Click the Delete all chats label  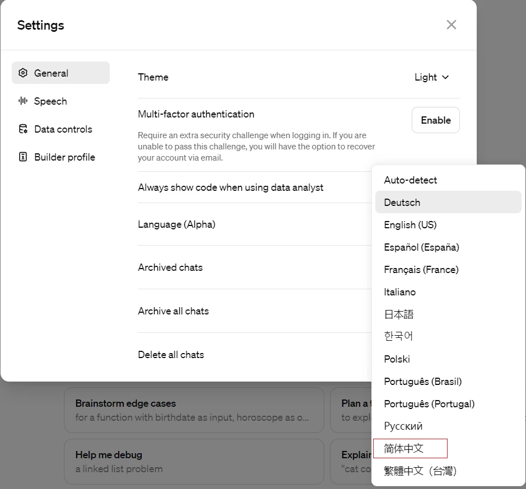171,354
